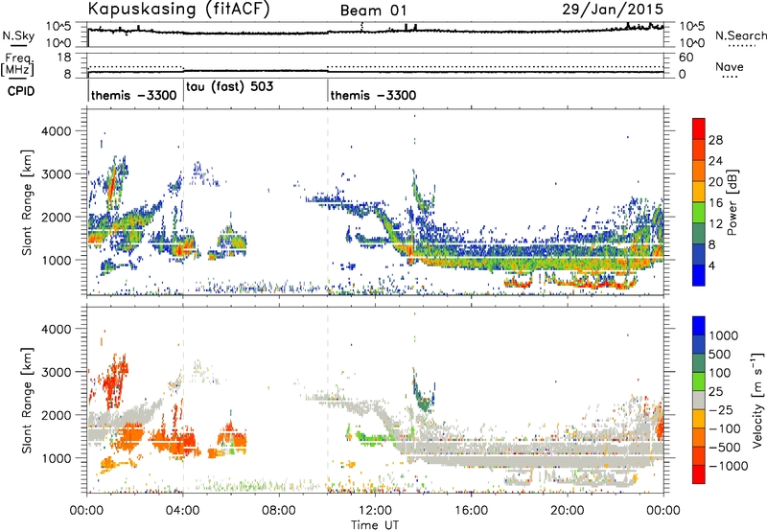Click the '16' tick on the Power scale

click(x=715, y=202)
